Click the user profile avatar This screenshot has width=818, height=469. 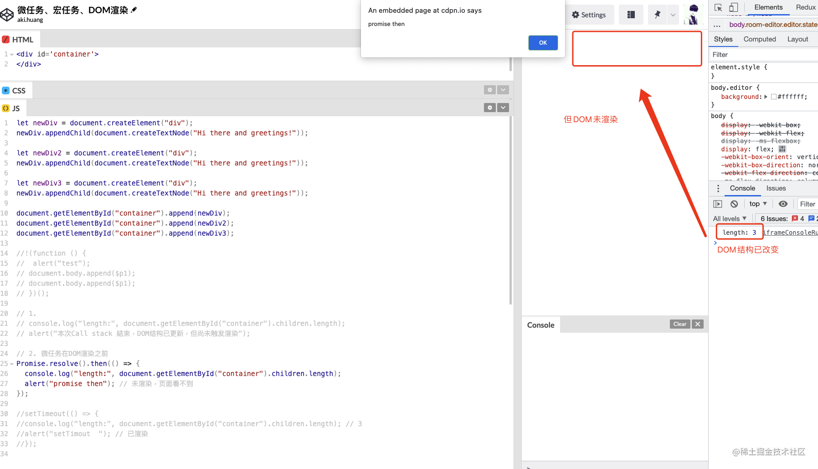coord(694,15)
